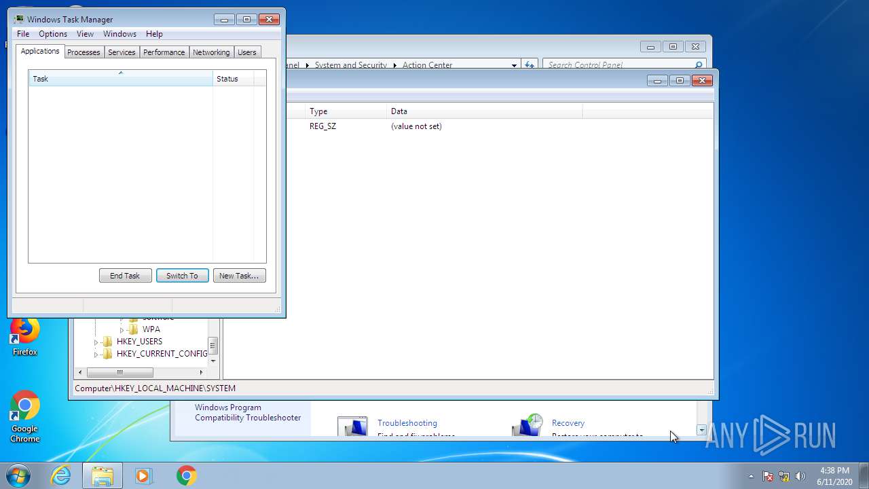Image resolution: width=869 pixels, height=489 pixels.
Task: Open Options menu in Task Manager
Action: pyautogui.click(x=53, y=34)
